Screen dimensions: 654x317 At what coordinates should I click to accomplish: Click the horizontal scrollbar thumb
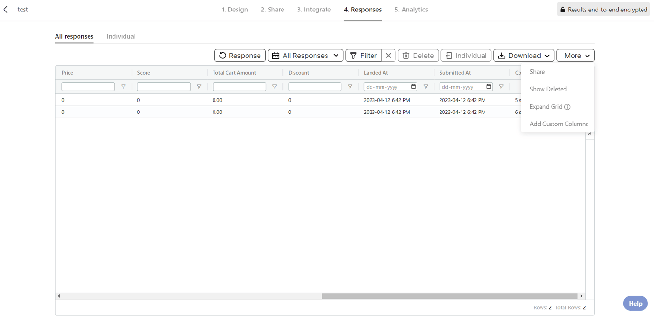pos(450,296)
